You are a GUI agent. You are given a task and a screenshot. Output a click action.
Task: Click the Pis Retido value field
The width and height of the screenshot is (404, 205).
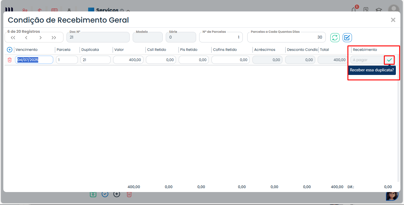(194, 60)
